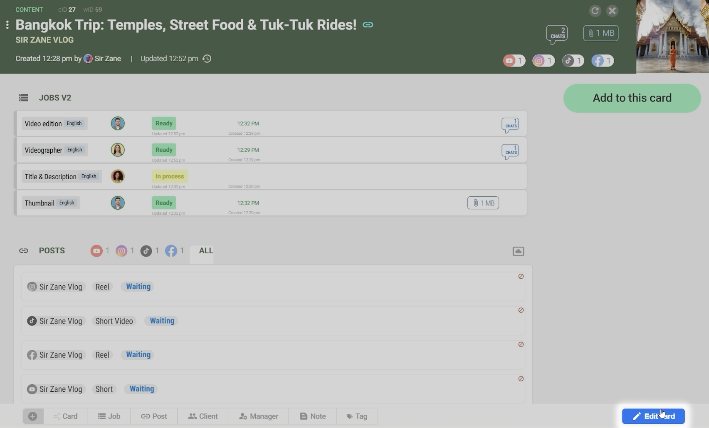709x428 pixels.
Task: Open the 1 MB attachments badge in header
Action: tap(601, 33)
